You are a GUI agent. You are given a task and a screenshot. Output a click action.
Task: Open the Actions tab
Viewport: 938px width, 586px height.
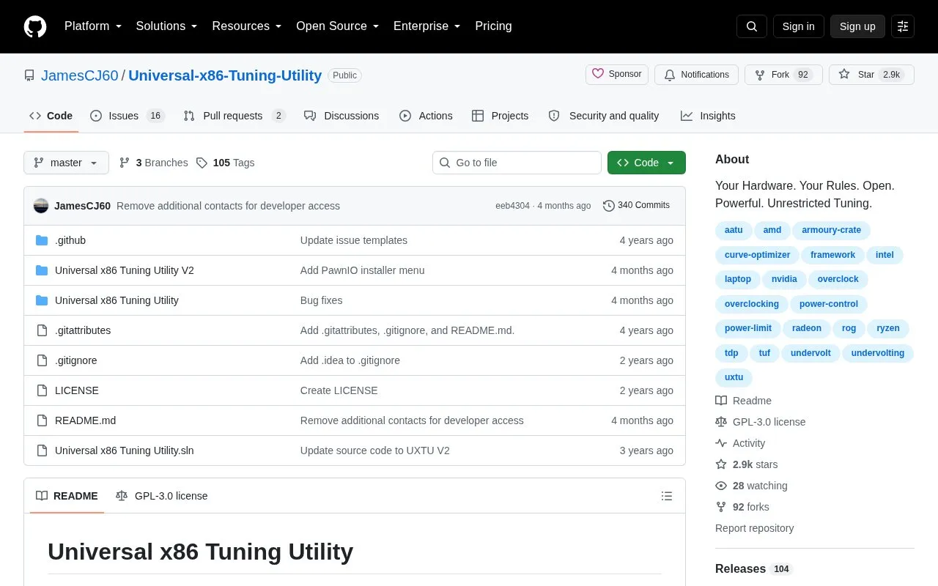[426, 116]
